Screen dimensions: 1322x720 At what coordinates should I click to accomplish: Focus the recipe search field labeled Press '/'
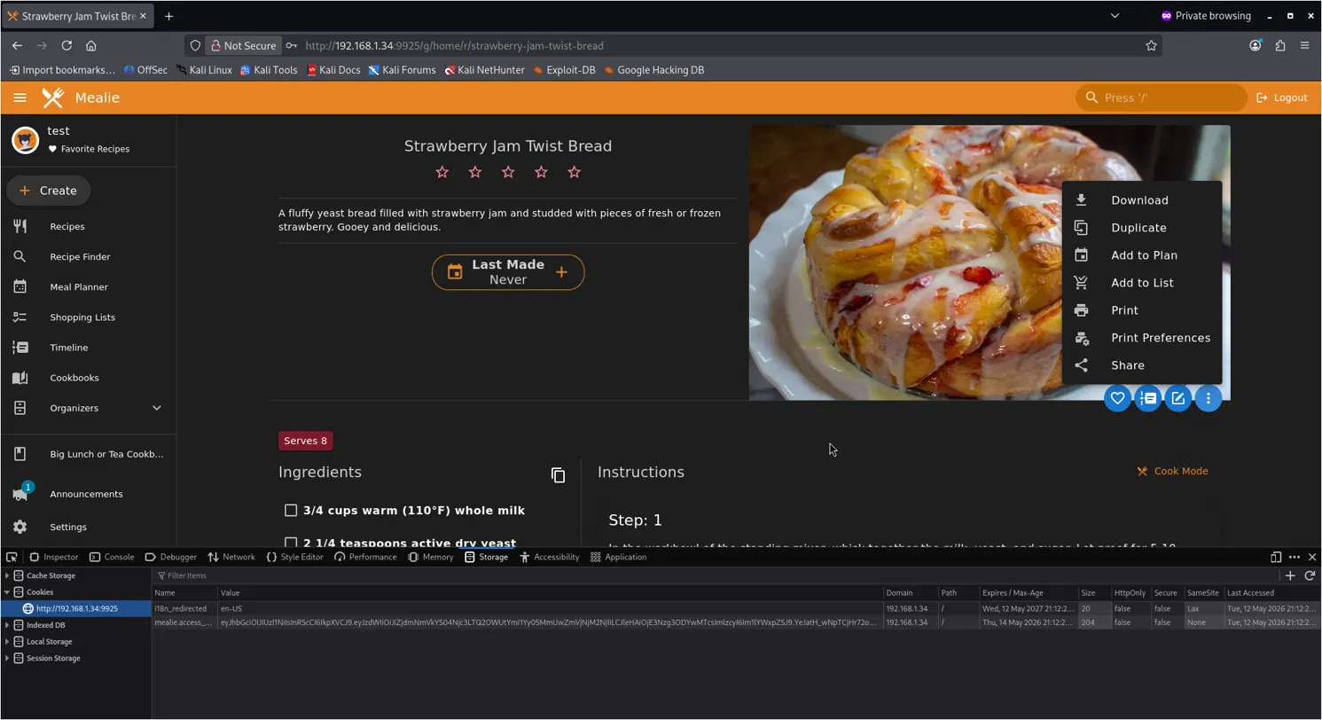click(1162, 98)
